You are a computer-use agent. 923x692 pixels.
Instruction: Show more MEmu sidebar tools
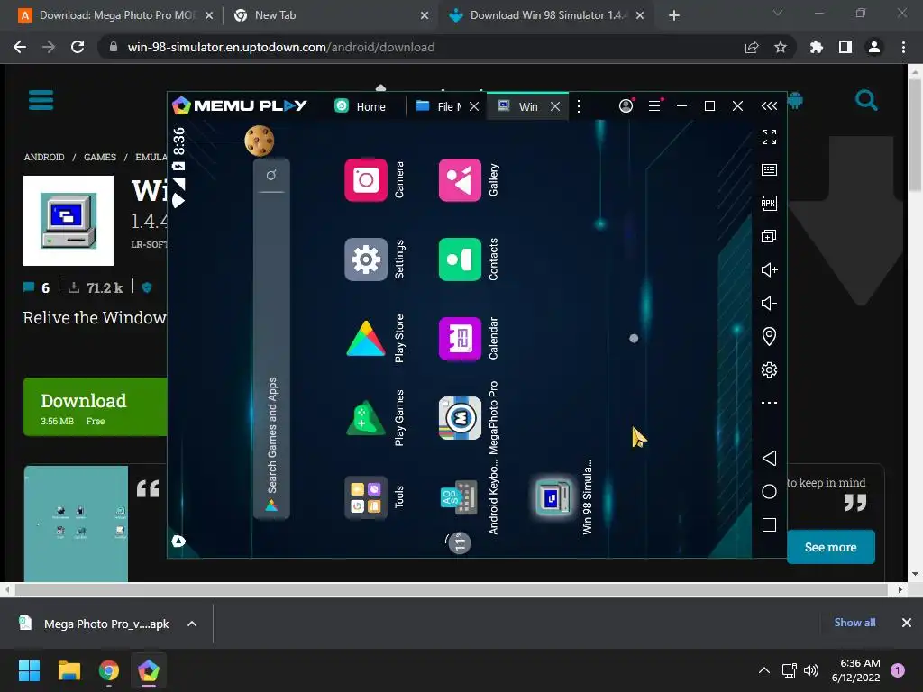click(x=769, y=403)
